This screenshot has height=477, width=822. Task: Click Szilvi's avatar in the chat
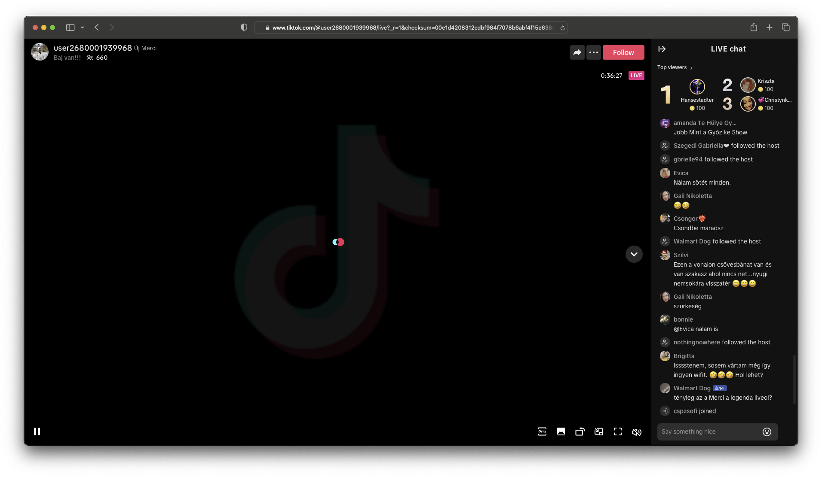click(665, 255)
